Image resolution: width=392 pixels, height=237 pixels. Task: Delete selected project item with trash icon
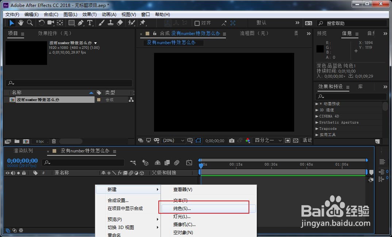coord(54,141)
